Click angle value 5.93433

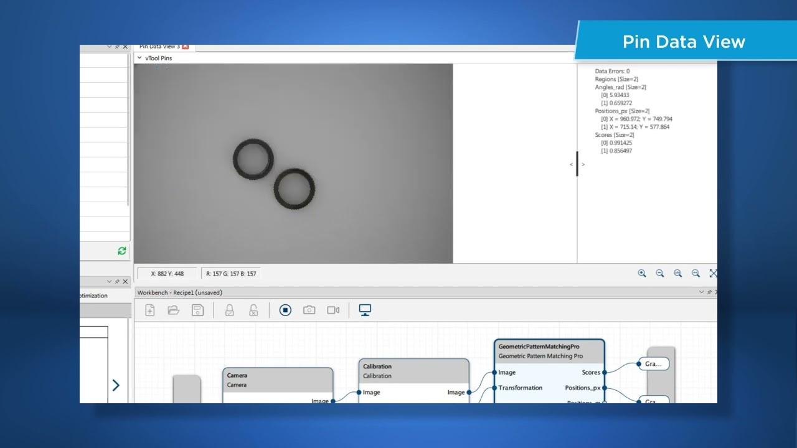coord(615,95)
